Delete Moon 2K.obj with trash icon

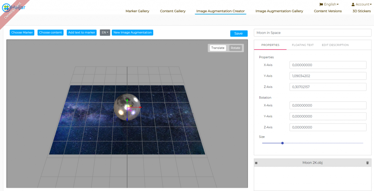(367, 163)
